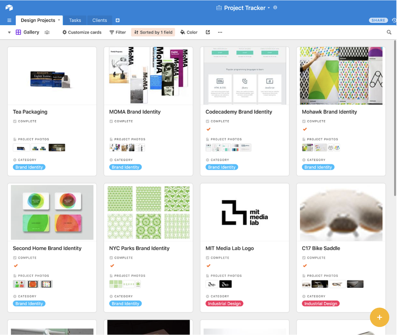Open collaborative view people icon
397x335 pixels.
tap(47, 32)
